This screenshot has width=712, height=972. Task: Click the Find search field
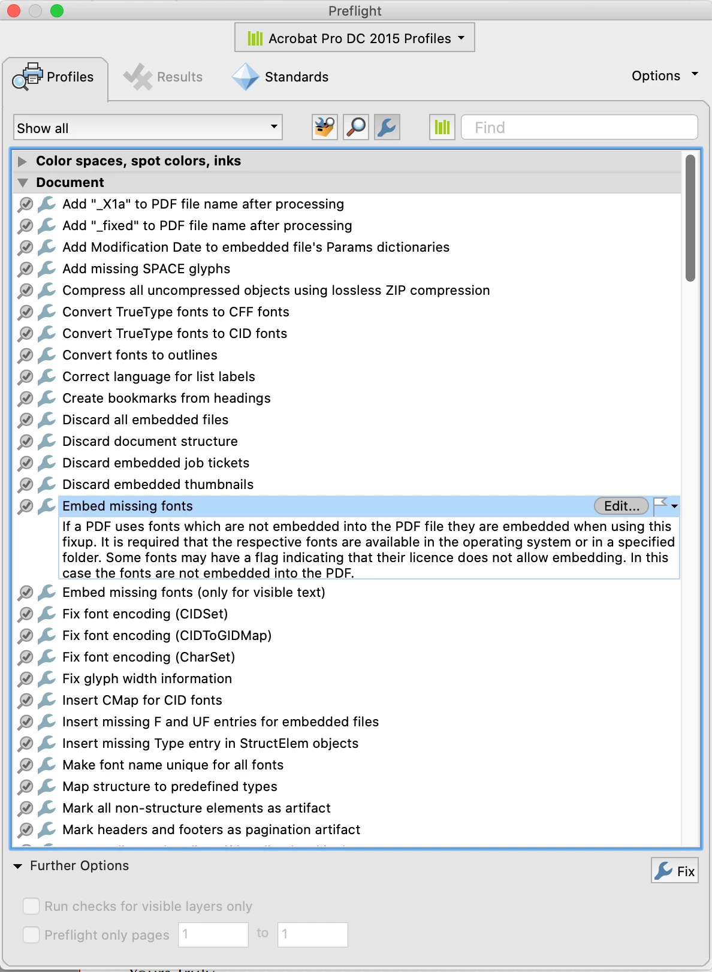pos(580,127)
